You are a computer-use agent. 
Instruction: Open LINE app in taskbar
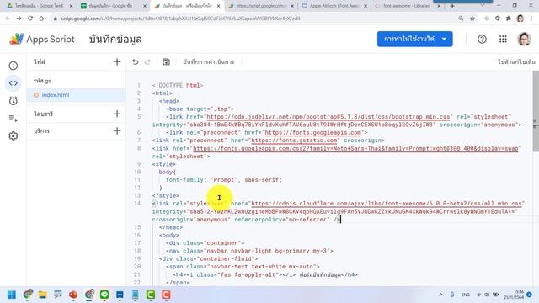[x=104, y=295]
